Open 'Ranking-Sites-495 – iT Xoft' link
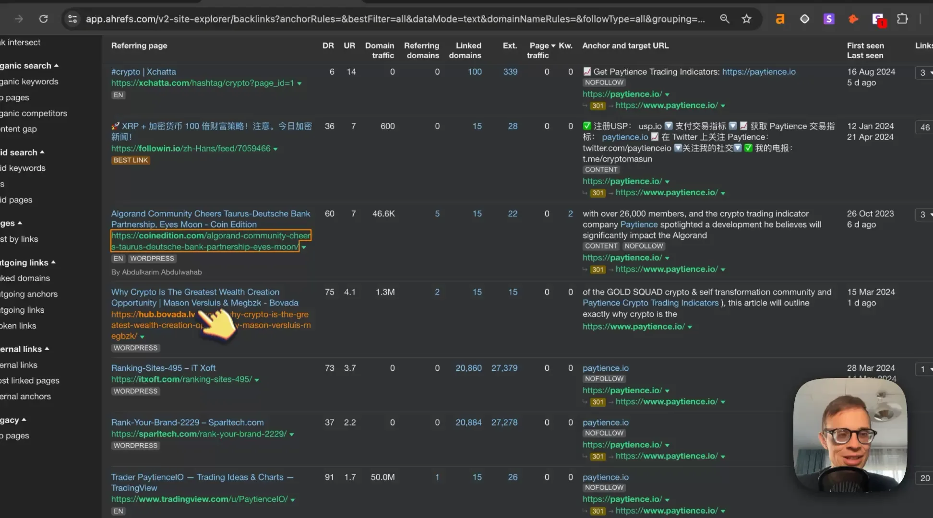933x518 pixels. tap(163, 368)
